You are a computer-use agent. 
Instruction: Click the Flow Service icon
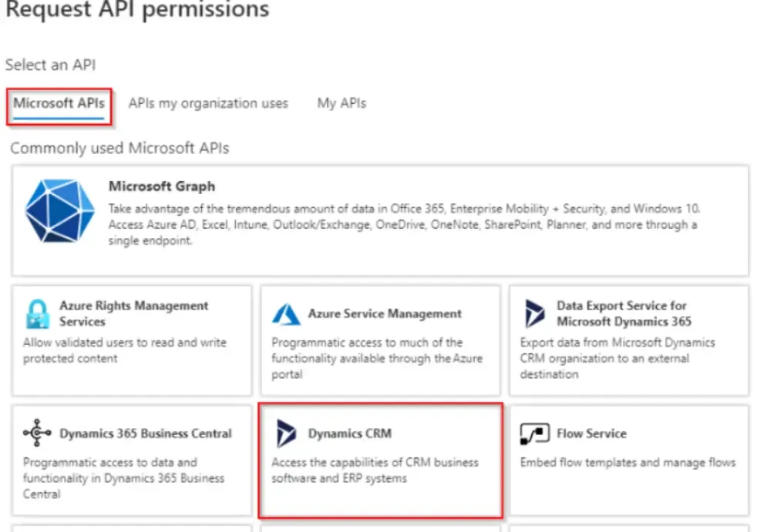pos(534,434)
